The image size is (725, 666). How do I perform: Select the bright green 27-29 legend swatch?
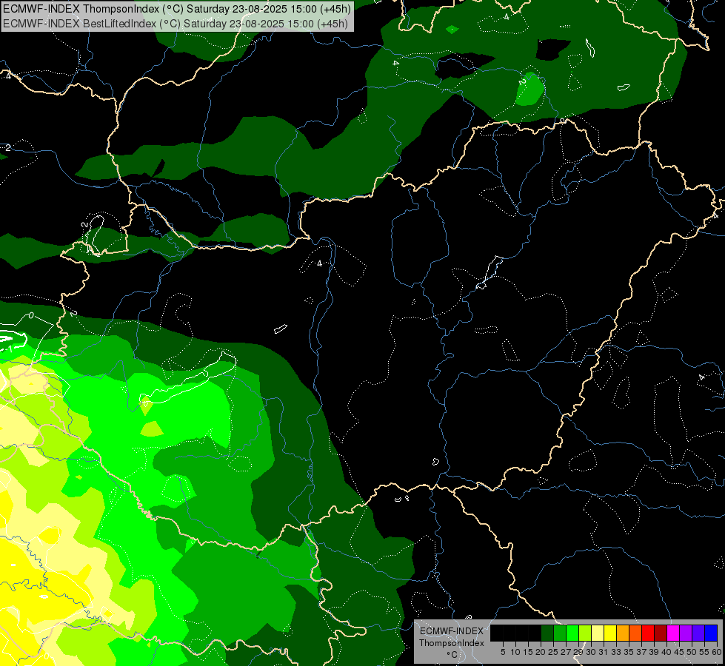[572, 633]
